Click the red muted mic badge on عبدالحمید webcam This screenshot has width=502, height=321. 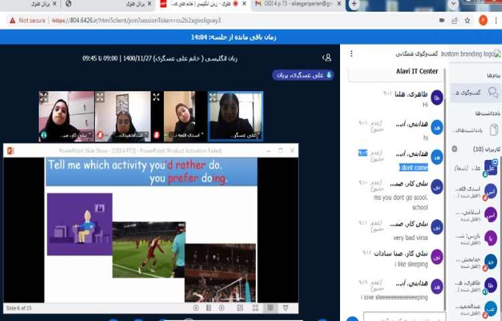[100, 135]
